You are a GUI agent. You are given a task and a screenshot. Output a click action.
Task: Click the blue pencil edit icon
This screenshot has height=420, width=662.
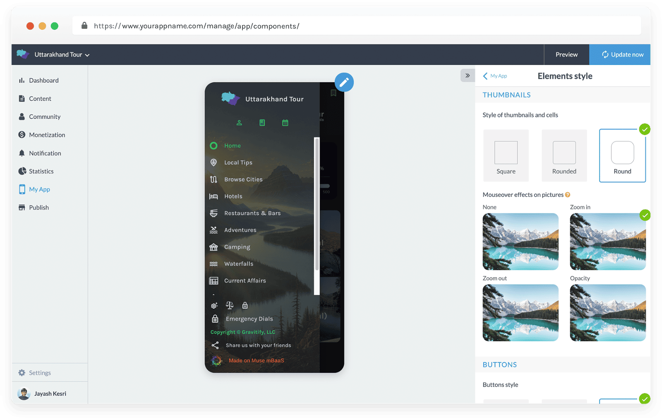click(344, 82)
